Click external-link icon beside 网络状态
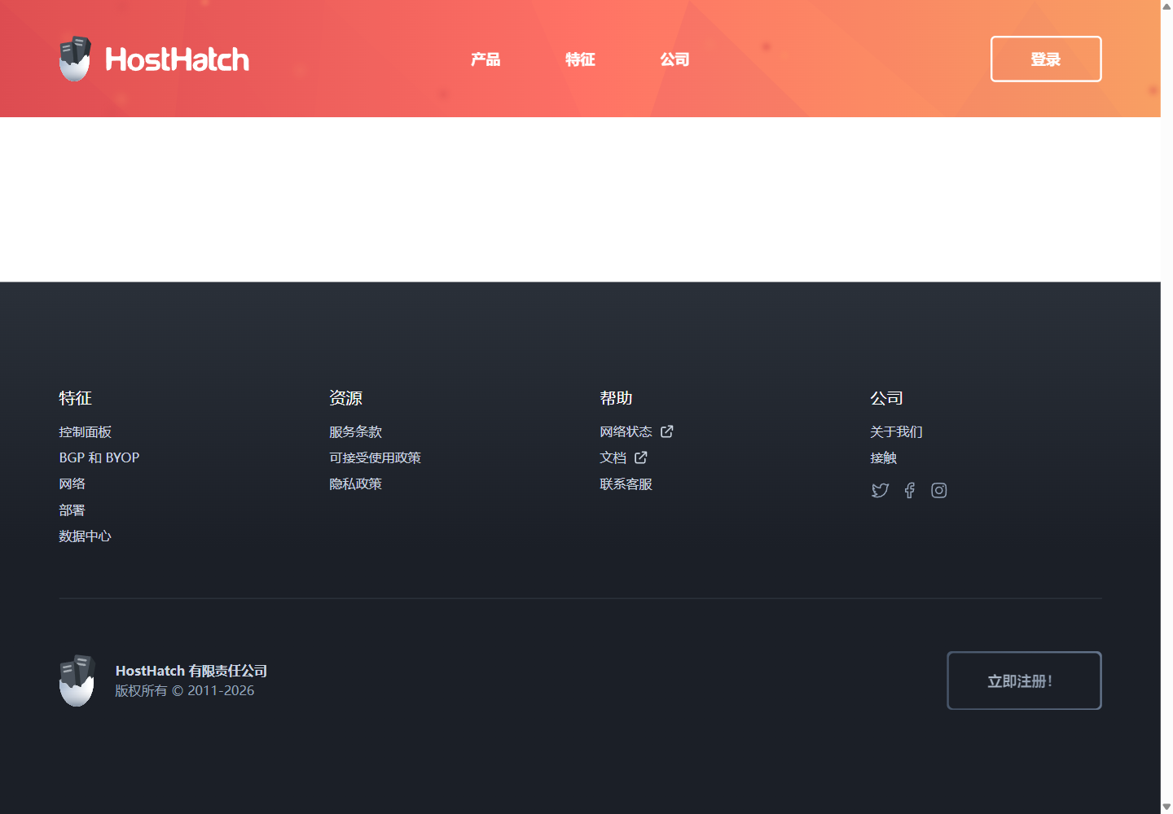 pyautogui.click(x=667, y=431)
